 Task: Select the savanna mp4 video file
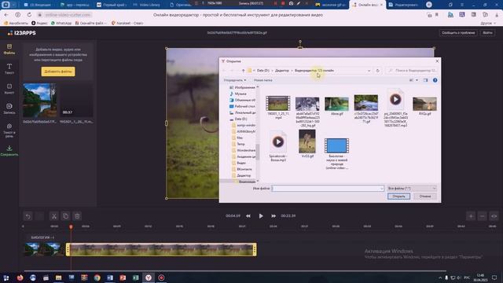click(x=278, y=107)
